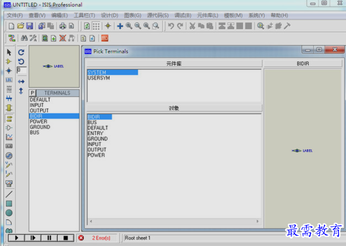Click the Zoom Out magnifier icon
This screenshot has height=246, width=346.
[x=138, y=26]
